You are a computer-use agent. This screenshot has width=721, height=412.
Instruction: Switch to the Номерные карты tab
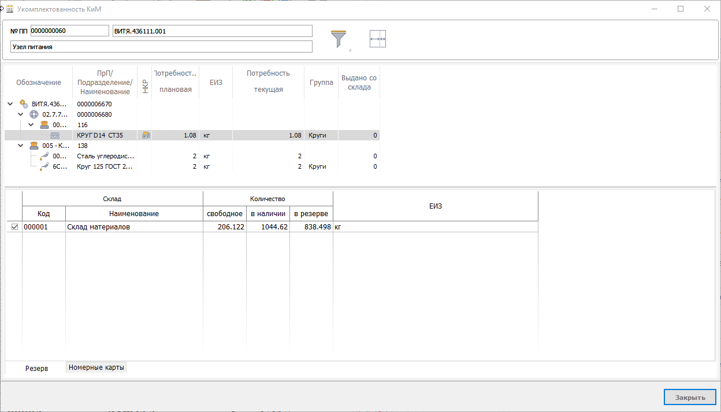pyautogui.click(x=96, y=368)
